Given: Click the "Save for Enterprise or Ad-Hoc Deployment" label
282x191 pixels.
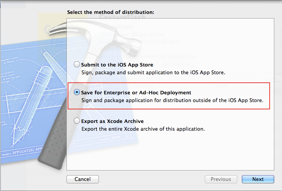Looking at the screenshot, I should pos(136,93).
